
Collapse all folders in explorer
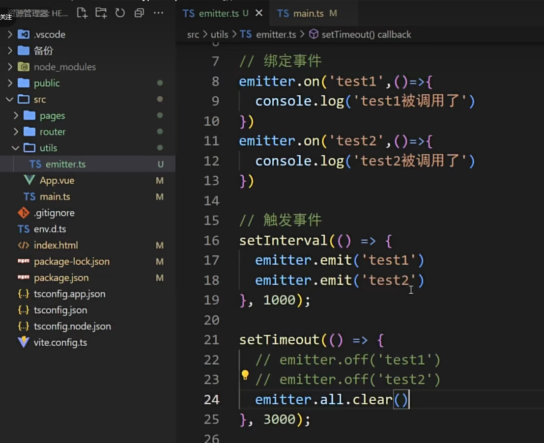point(139,13)
